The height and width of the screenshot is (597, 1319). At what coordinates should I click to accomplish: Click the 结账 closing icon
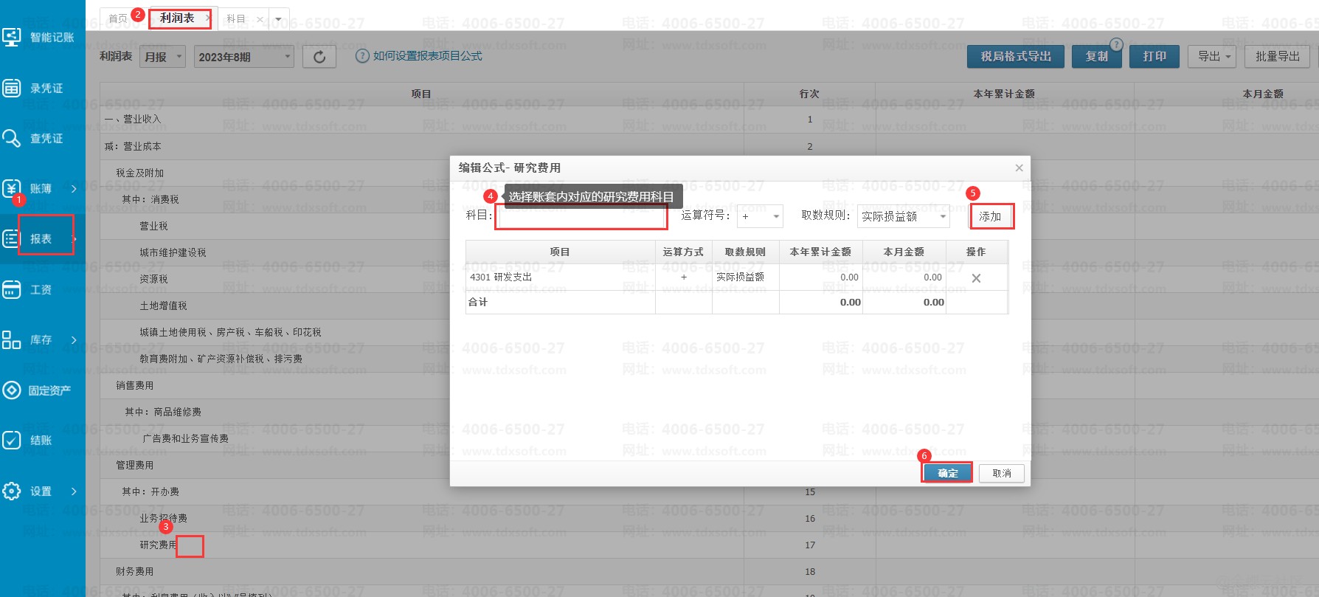pos(12,440)
